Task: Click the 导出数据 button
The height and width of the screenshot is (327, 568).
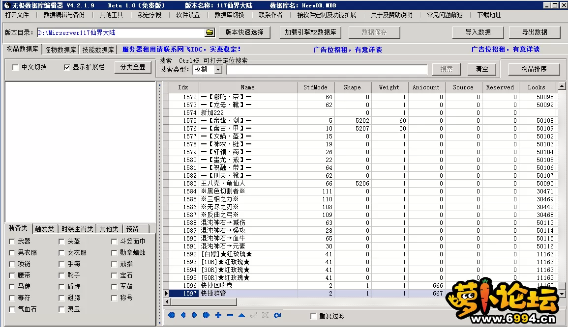Action: [x=534, y=32]
